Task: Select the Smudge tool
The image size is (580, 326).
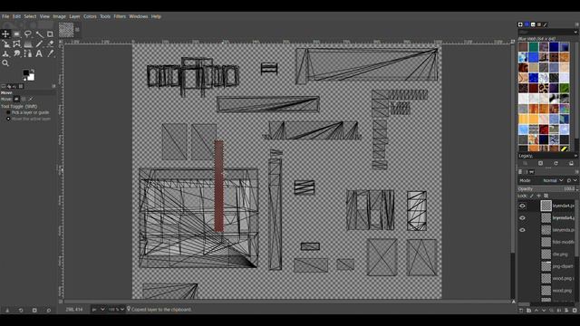Action: click(16, 53)
